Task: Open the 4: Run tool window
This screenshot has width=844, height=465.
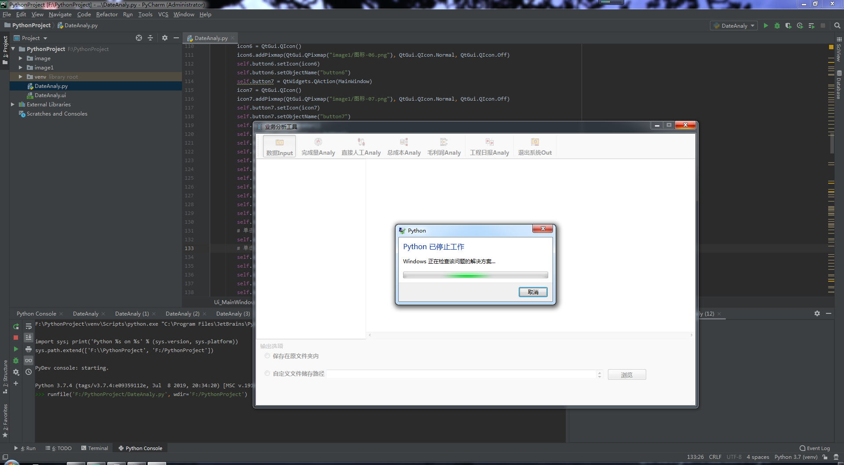Action: coord(25,448)
